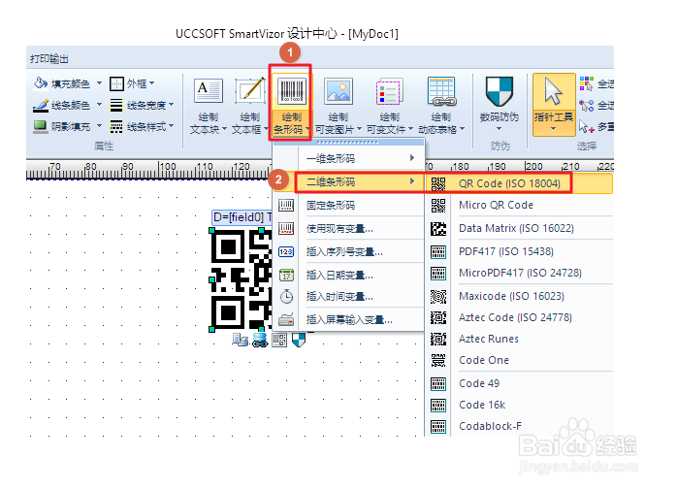Choose Code 49 barcode type

[x=520, y=383]
